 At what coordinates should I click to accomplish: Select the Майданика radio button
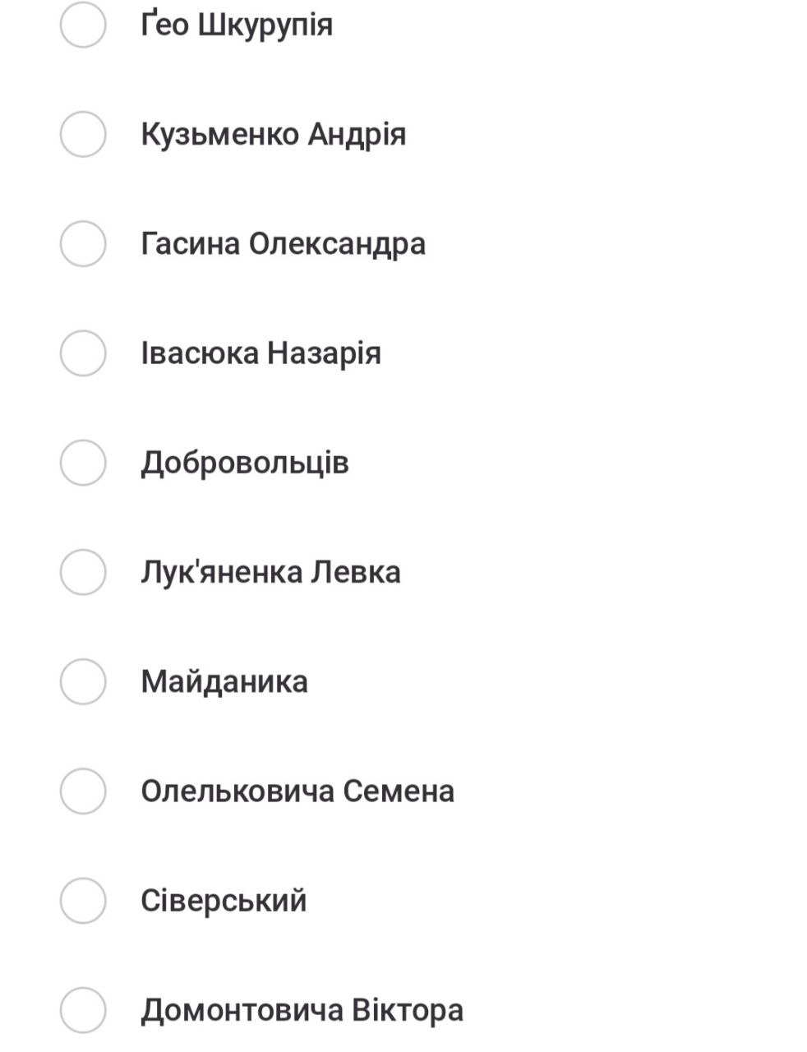click(x=83, y=681)
